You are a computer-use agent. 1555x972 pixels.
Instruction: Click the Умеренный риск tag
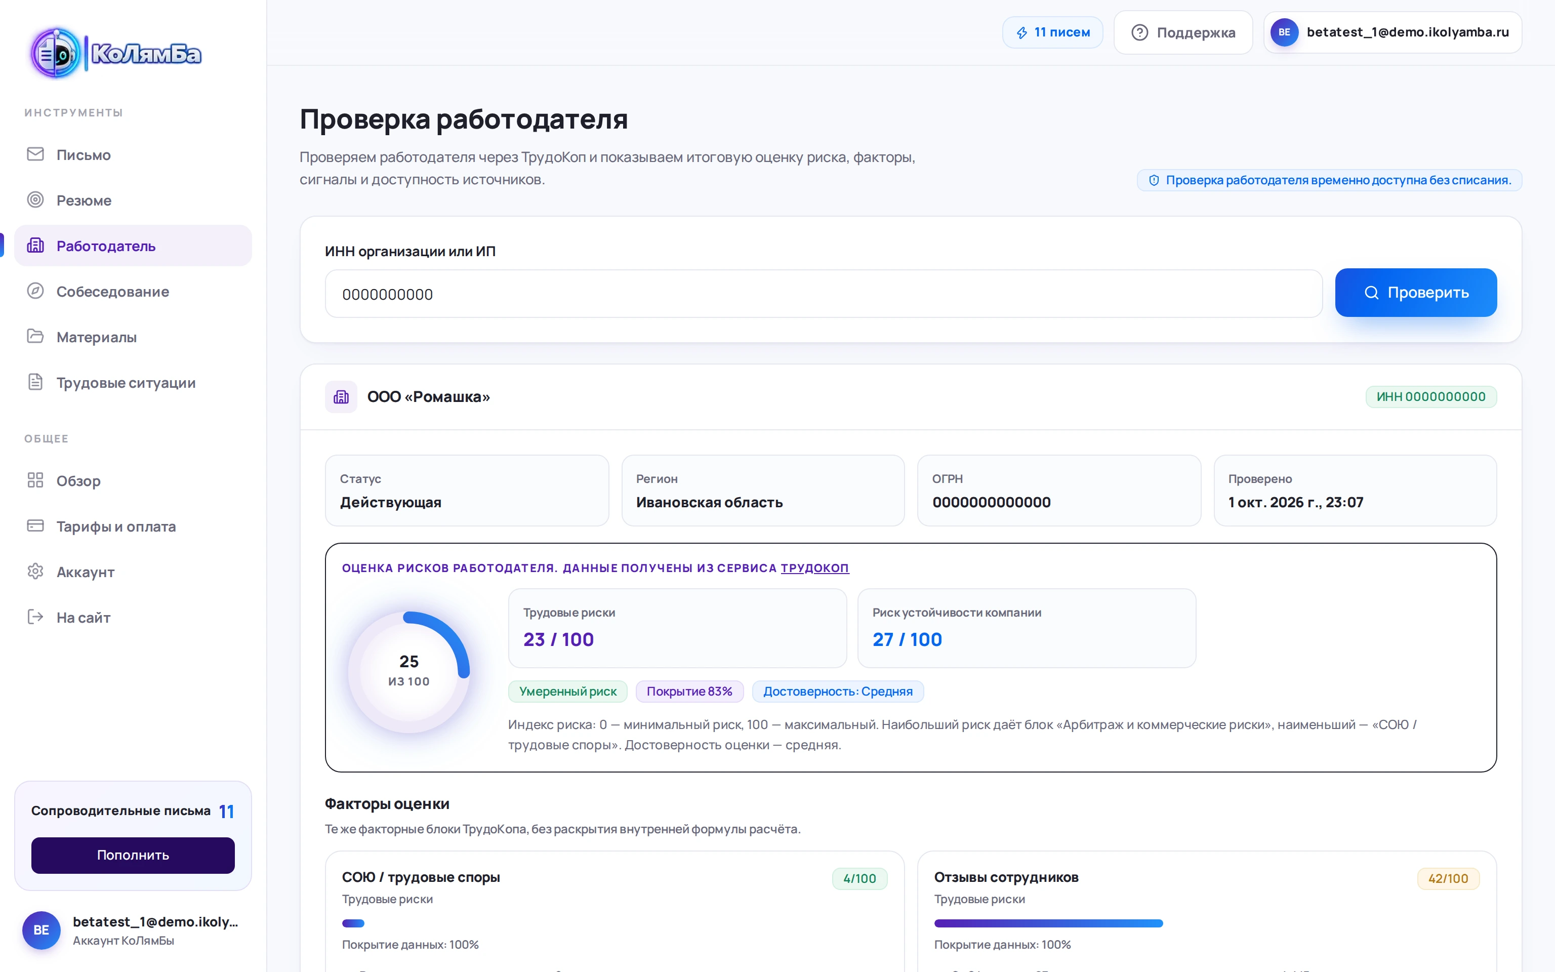click(x=567, y=691)
